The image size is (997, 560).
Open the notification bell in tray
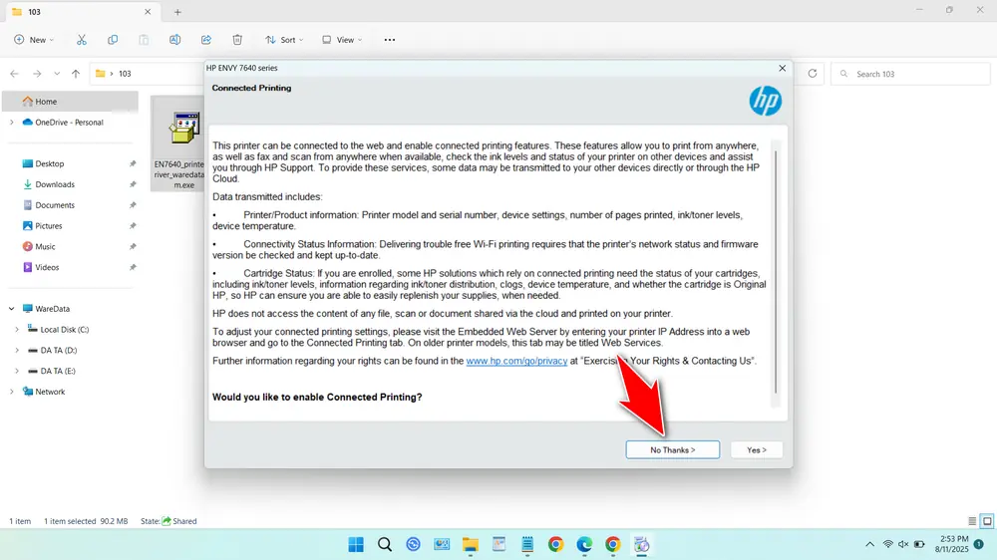[979, 545]
